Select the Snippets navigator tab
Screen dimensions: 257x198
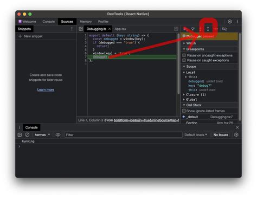click(24, 29)
